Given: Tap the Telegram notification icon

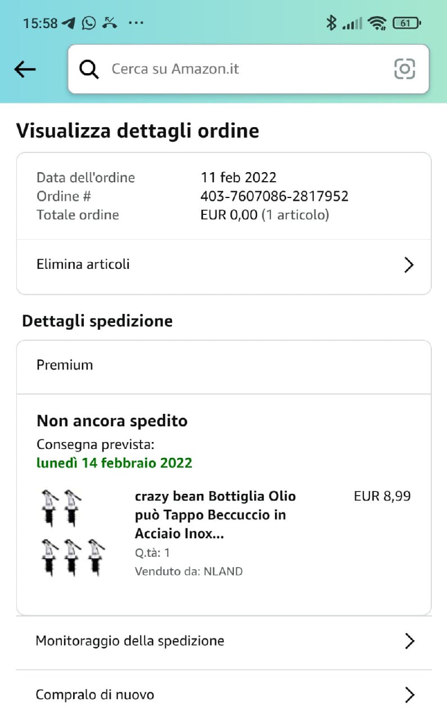Looking at the screenshot, I should (69, 23).
